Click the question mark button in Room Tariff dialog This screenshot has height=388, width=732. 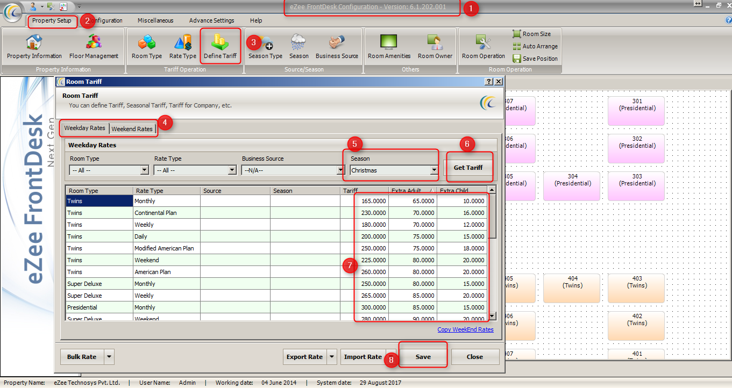[489, 82]
